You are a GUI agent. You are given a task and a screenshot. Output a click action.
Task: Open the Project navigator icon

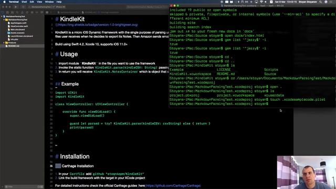[3, 13]
